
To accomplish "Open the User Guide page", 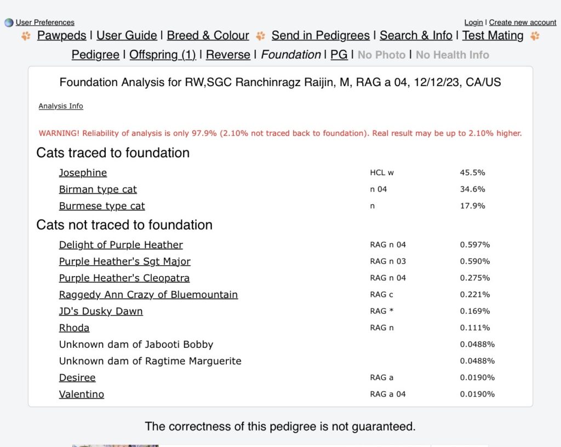I will (x=127, y=36).
